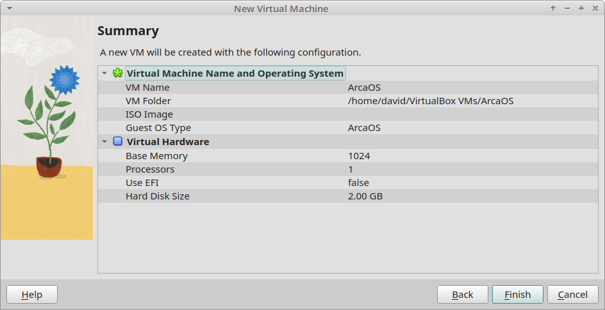Click the Finish button
605x310 pixels.
pyautogui.click(x=517, y=295)
